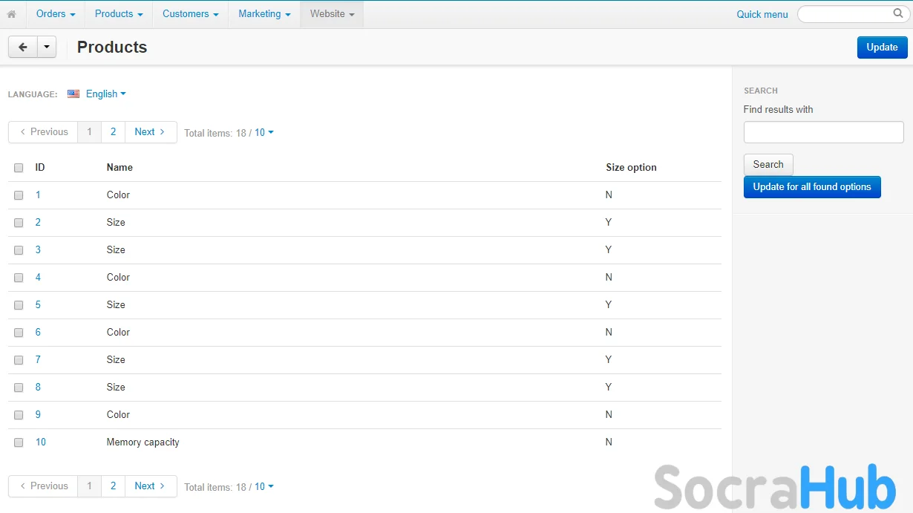Click the Find results with field
Viewport: 913px width, 513px height.
click(823, 132)
